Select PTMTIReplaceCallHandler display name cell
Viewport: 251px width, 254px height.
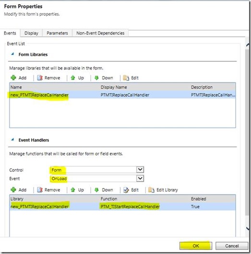coord(125,95)
